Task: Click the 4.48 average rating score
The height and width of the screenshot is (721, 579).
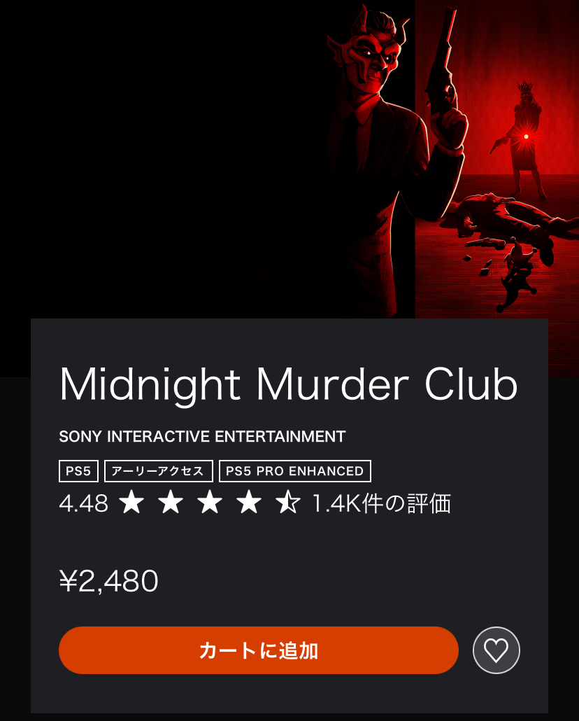Action: pos(84,503)
